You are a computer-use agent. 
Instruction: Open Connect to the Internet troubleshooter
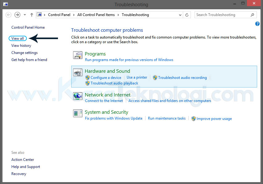[x=104, y=101]
